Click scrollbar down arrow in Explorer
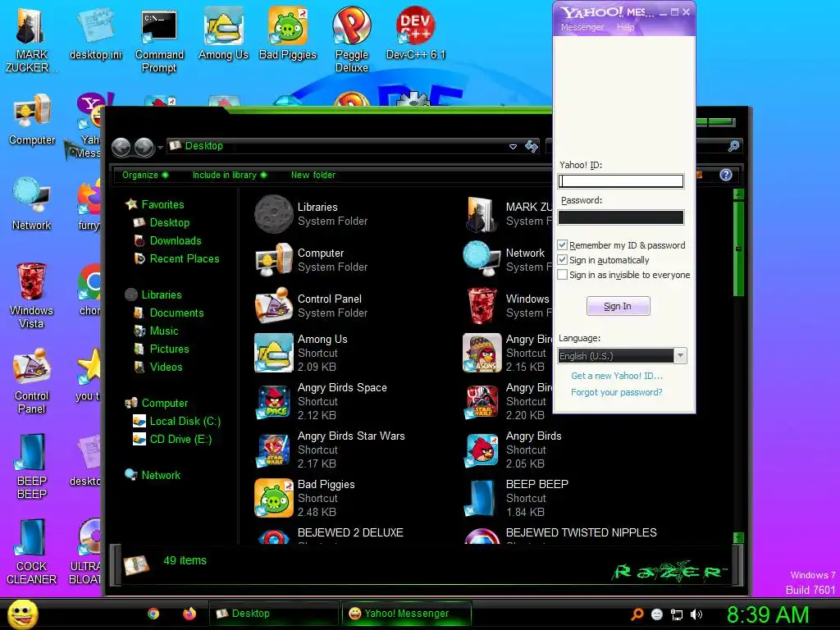 click(x=738, y=536)
